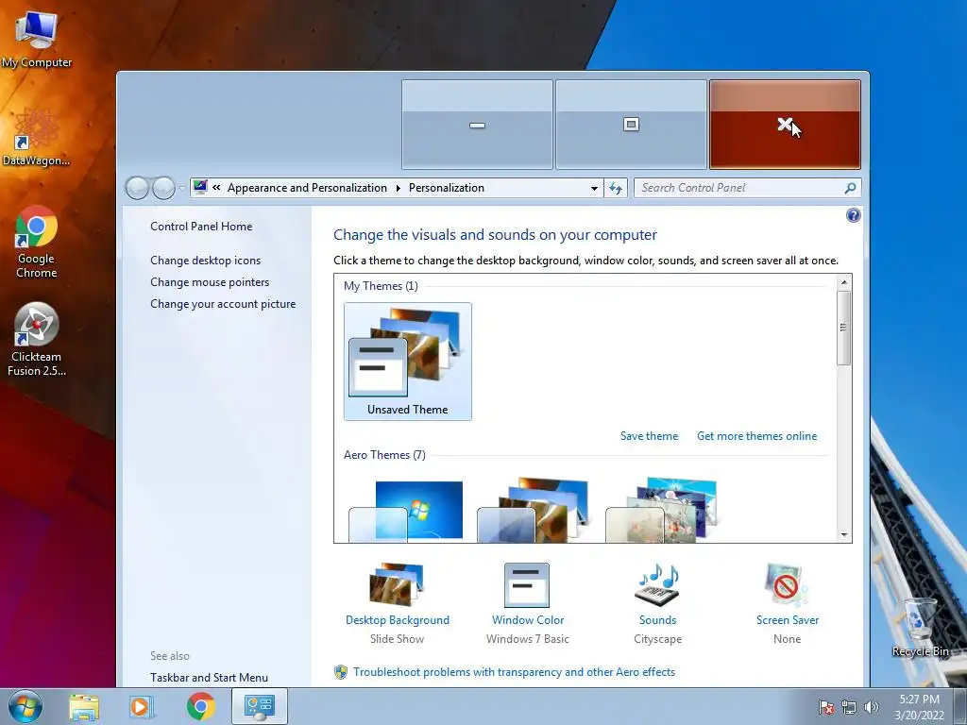Click the Forward navigation button

pos(163,188)
